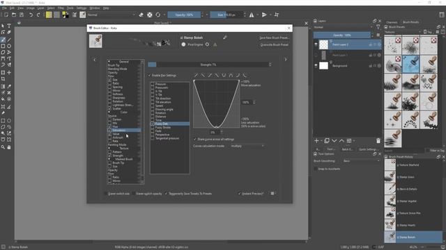The width and height of the screenshot is (446, 250).
Task: Click the preserve alpha icon
Action: click(x=150, y=15)
